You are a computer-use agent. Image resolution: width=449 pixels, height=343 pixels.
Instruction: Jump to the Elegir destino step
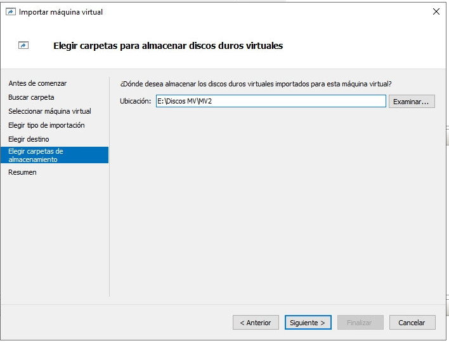point(29,139)
